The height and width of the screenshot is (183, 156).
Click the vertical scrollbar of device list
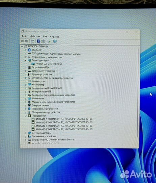[x=138, y=94]
